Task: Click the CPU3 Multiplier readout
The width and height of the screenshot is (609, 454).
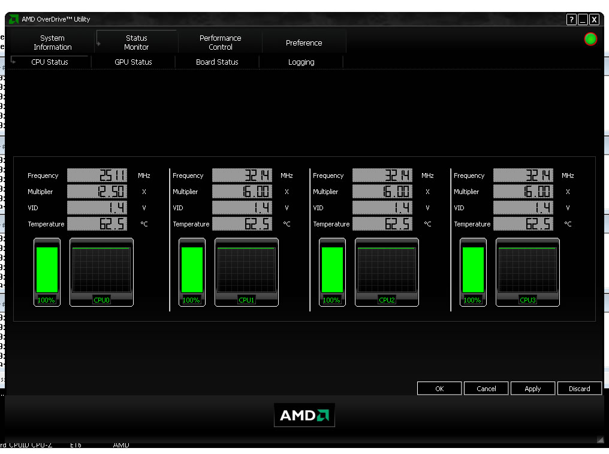Action: [x=523, y=191]
